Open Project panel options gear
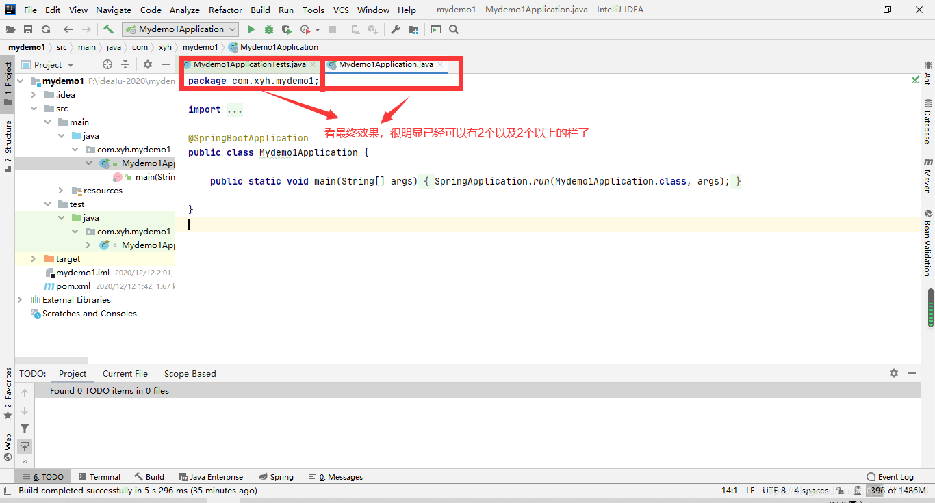Screen dimensions: 935x503 148,64
